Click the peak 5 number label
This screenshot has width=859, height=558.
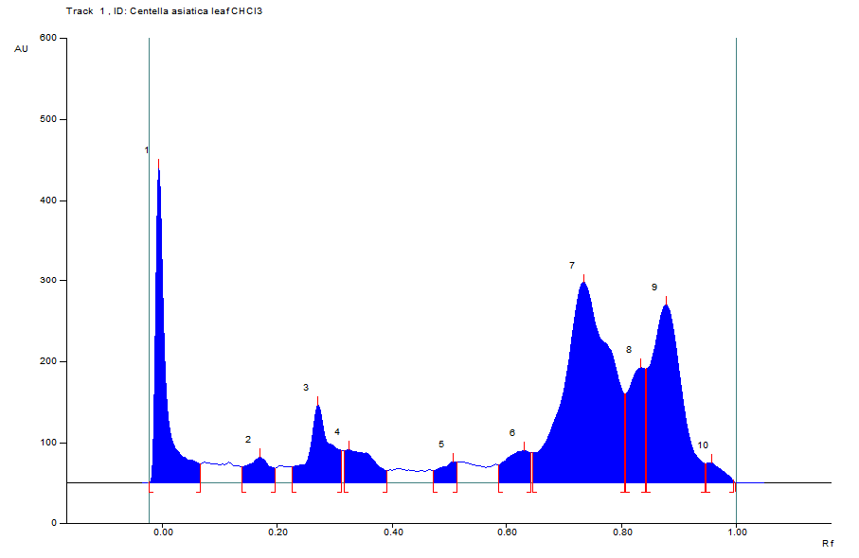[441, 445]
